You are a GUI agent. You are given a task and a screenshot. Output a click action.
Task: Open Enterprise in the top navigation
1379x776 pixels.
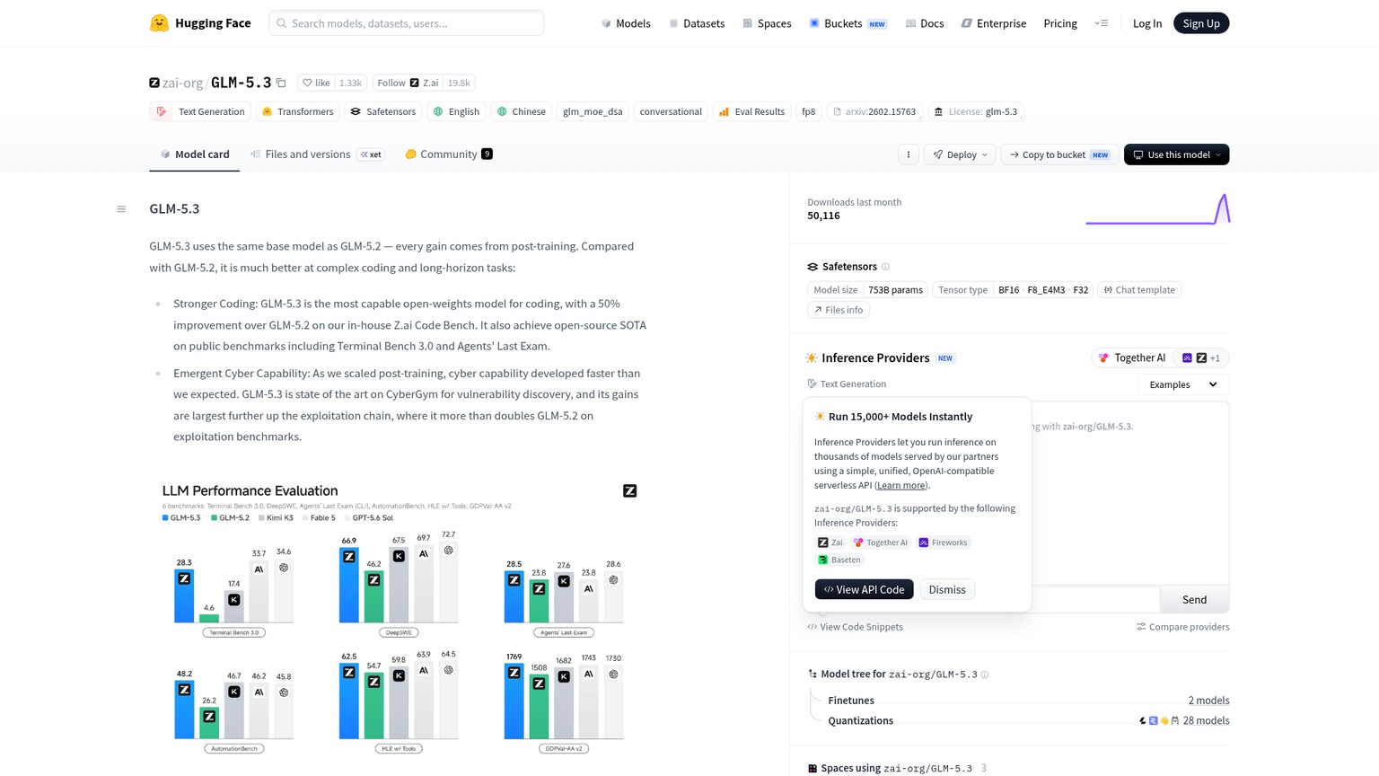[x=994, y=23]
